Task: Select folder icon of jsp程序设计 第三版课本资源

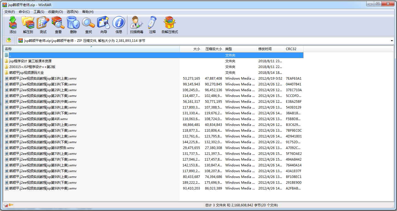Action: (7, 61)
